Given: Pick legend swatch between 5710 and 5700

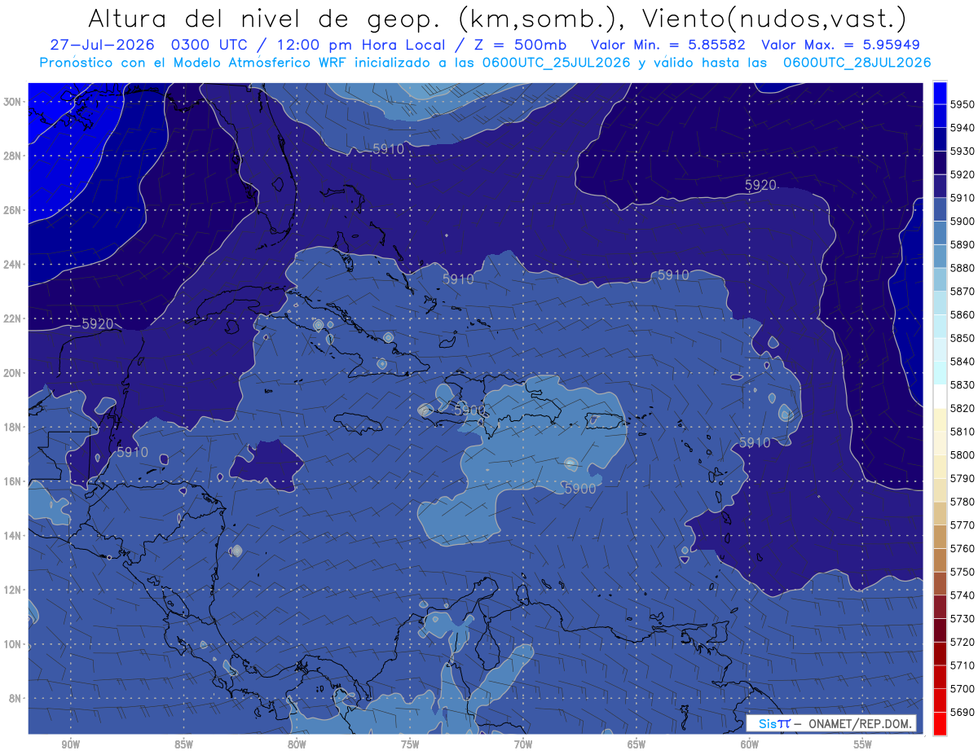Looking at the screenshot, I should [x=940, y=677].
